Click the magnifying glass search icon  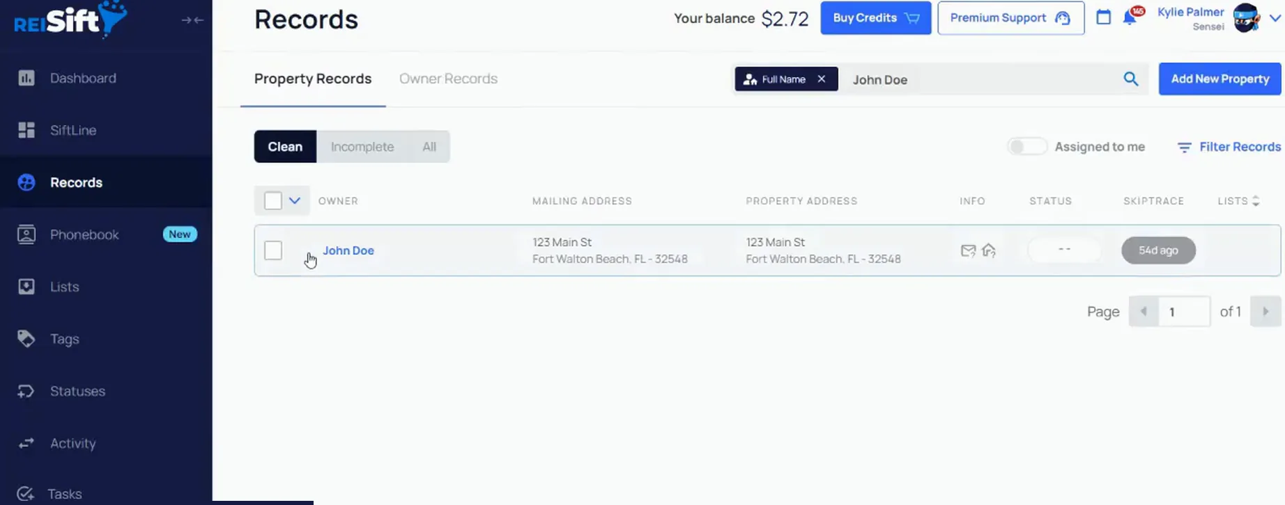[1131, 79]
